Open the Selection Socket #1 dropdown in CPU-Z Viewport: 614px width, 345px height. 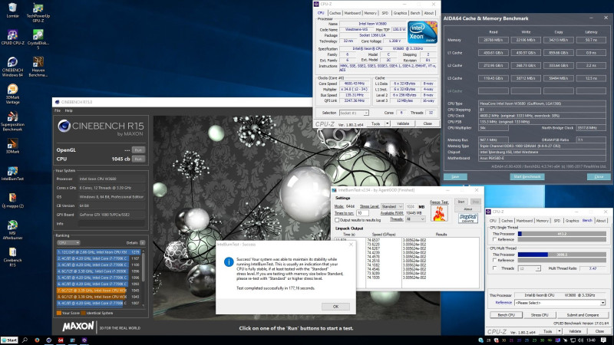[354, 113]
